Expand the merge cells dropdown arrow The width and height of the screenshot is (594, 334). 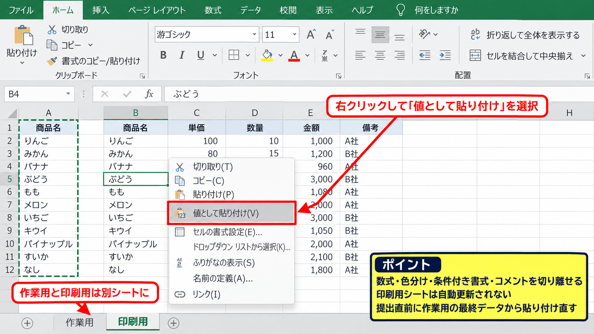tap(583, 56)
